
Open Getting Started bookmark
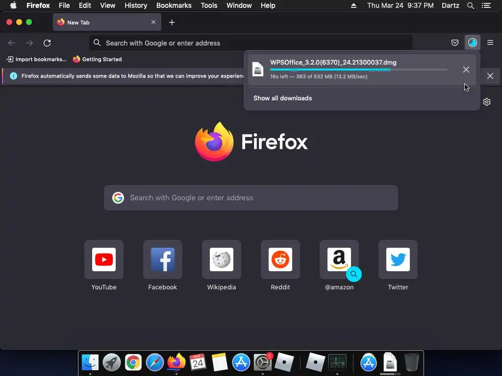[98, 59]
